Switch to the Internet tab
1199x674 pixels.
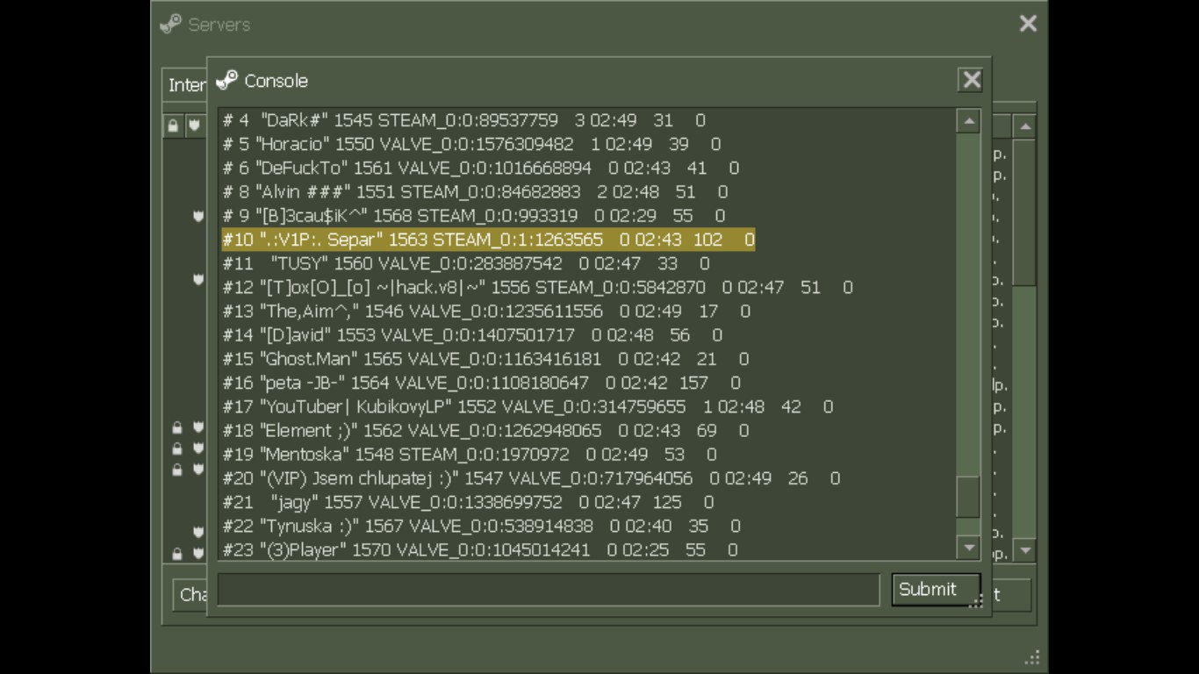pyautogui.click(x=186, y=85)
